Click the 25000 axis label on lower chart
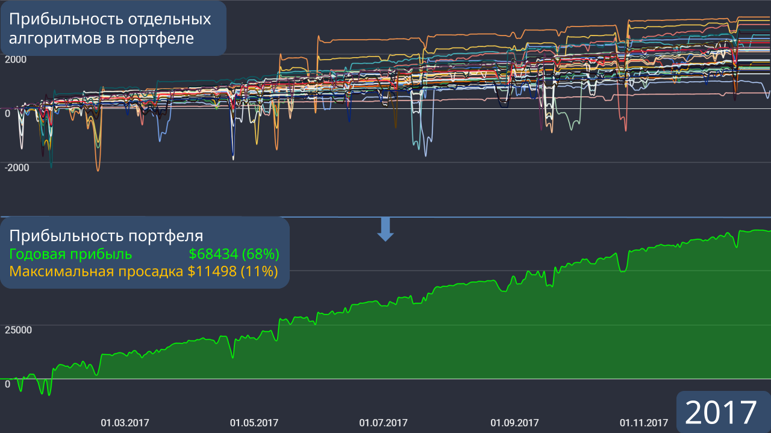Viewport: 771px width, 433px height. click(18, 330)
